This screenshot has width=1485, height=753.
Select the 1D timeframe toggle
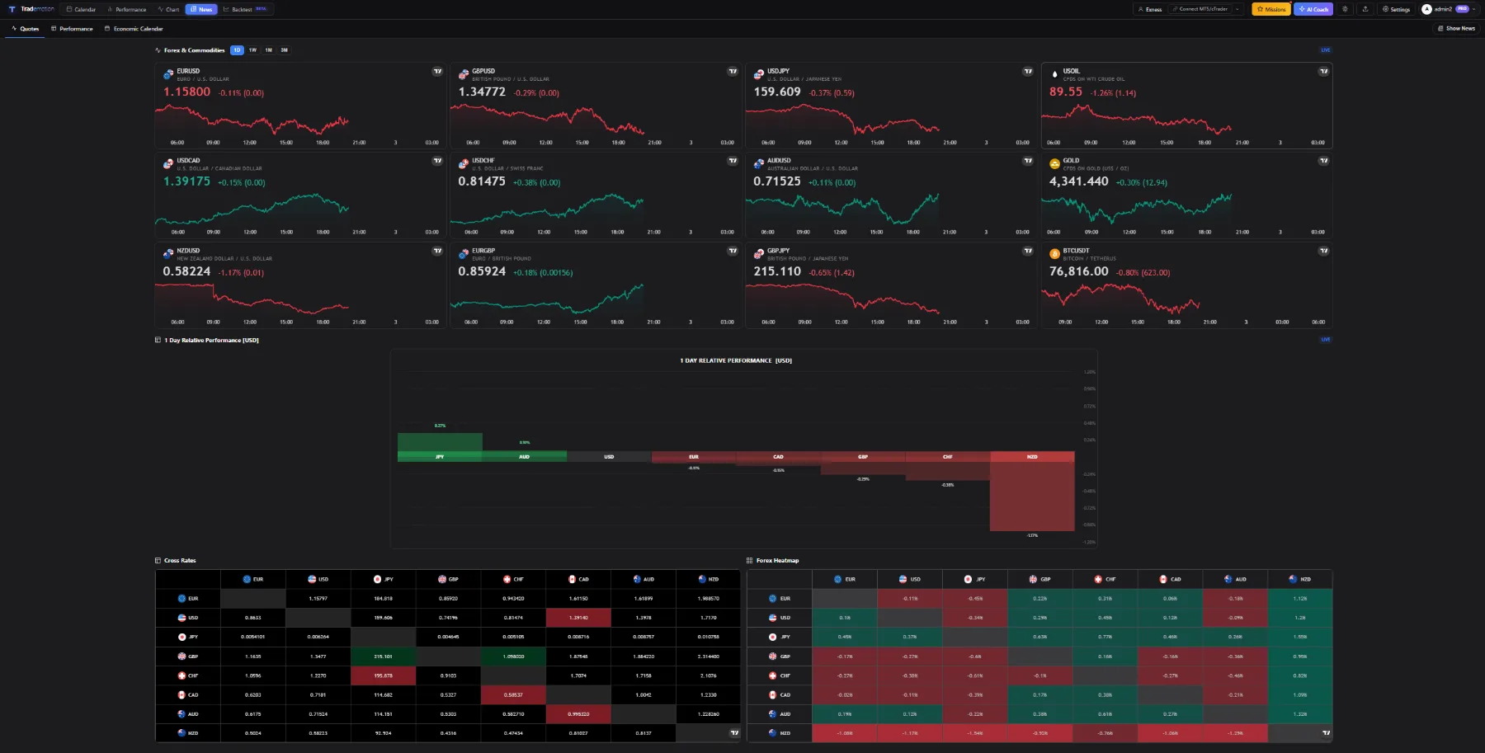[x=237, y=50]
